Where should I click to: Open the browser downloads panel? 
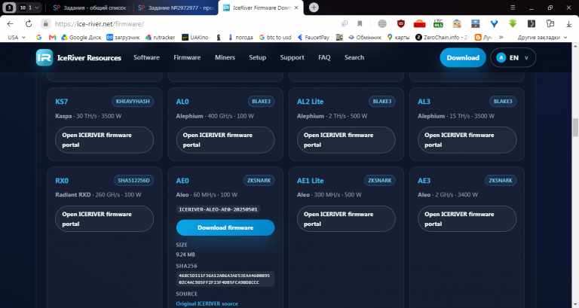pyautogui.click(x=568, y=23)
